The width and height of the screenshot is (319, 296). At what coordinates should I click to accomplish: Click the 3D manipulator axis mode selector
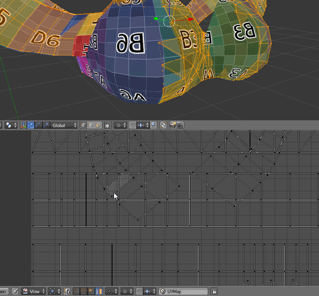point(23,125)
